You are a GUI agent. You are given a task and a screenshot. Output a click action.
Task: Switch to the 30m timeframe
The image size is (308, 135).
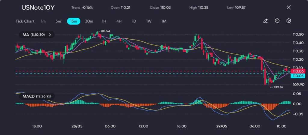point(89,21)
